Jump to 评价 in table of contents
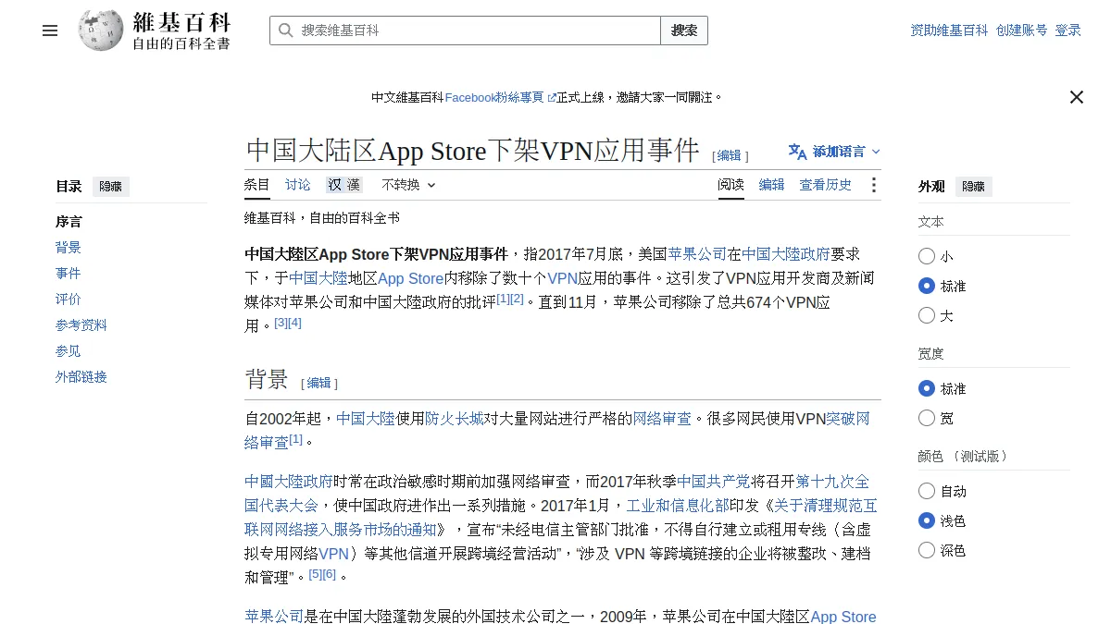Viewport: 1111px width, 624px height. coord(69,300)
